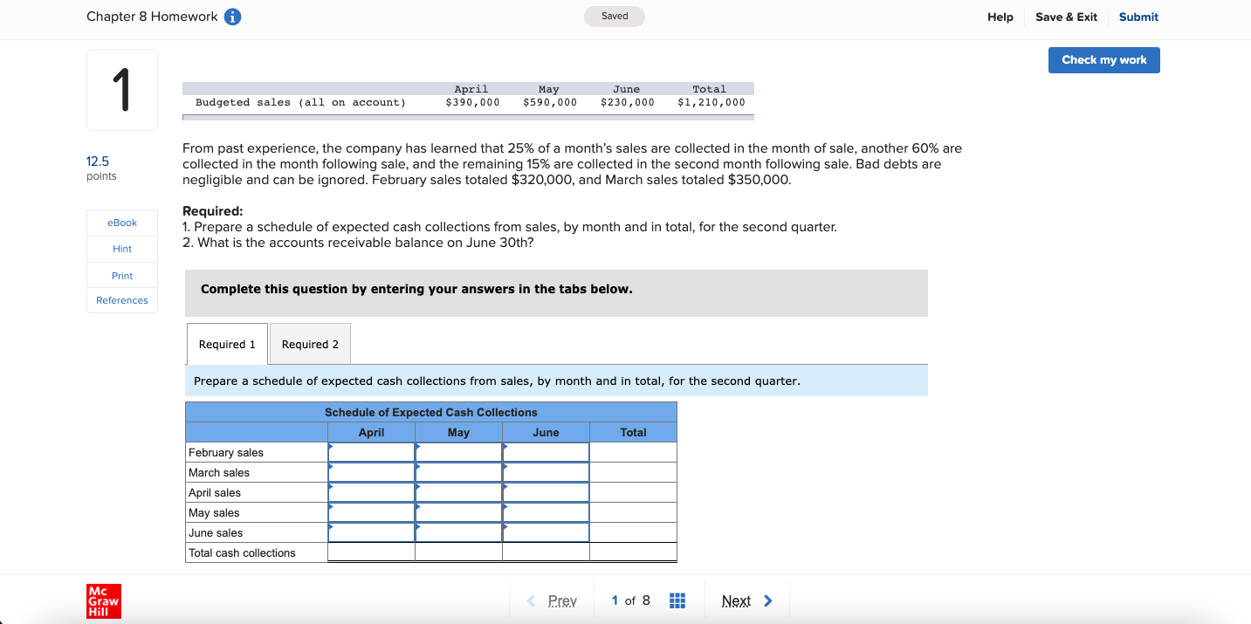
Task: Click the Prev page chevron arrow
Action: 531,600
